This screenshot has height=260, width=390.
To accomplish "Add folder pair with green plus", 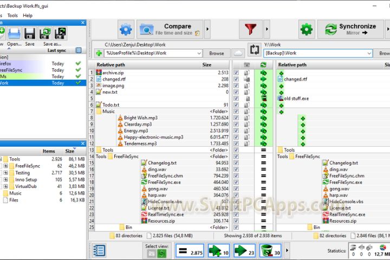I will (x=99, y=53).
